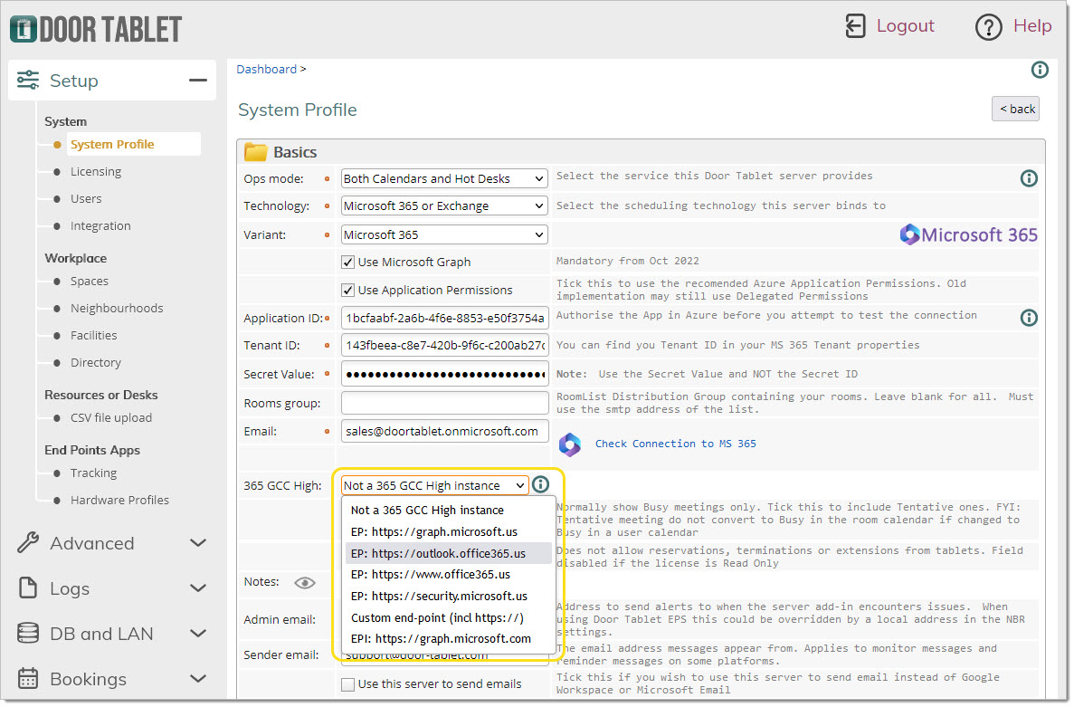Click the Bookings calendar icon
The width and height of the screenshot is (1074, 707).
click(x=28, y=678)
